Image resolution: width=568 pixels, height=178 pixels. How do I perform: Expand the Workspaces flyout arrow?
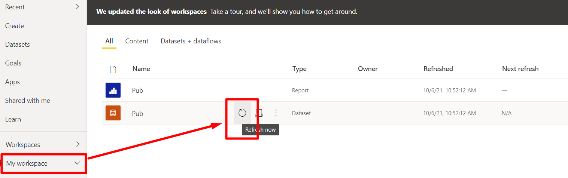tap(78, 144)
